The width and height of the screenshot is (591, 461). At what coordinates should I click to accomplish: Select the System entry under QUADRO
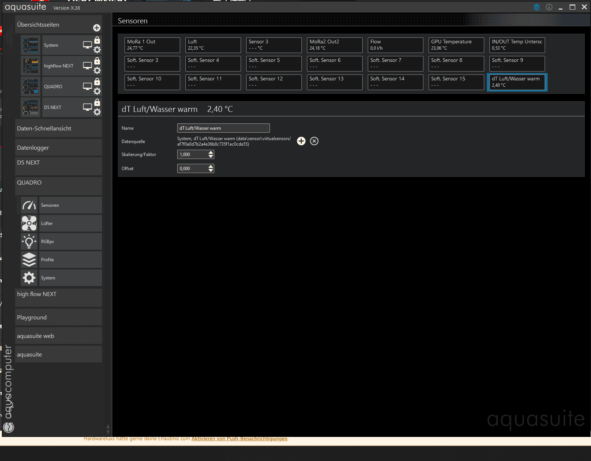[70, 278]
